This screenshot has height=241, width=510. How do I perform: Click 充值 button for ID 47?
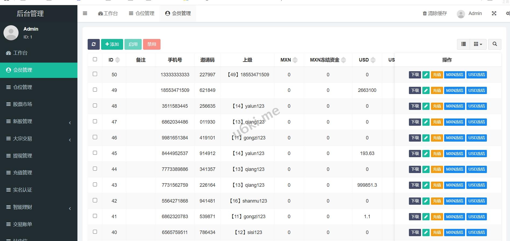click(x=437, y=122)
